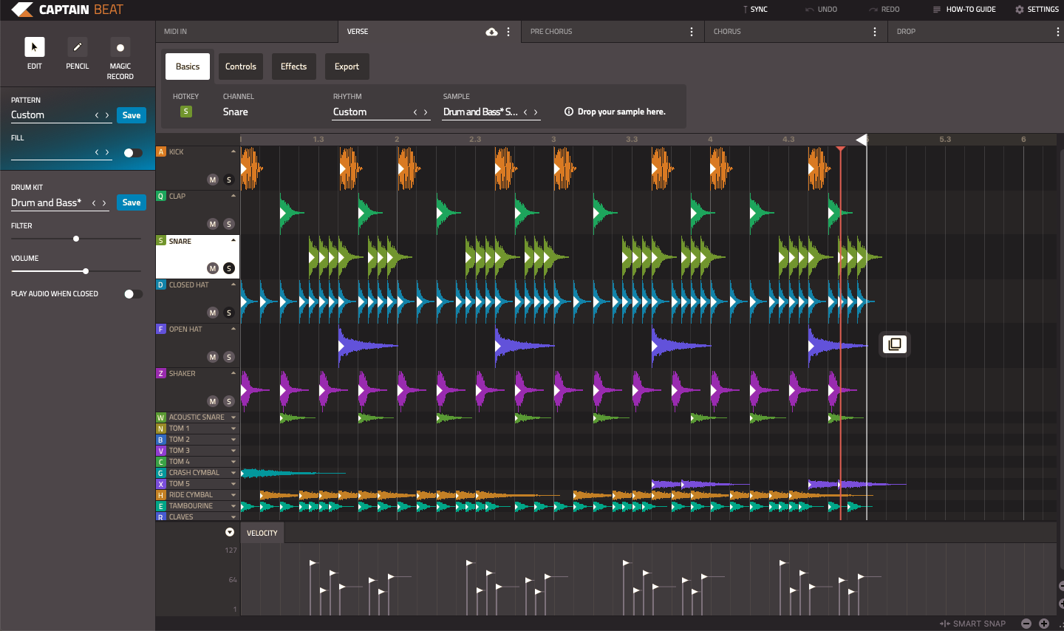Expand the Acoustic Snare track
This screenshot has width=1064, height=631.
[233, 417]
